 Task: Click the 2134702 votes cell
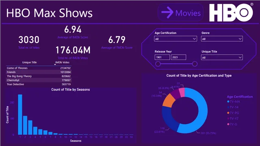point(65,68)
